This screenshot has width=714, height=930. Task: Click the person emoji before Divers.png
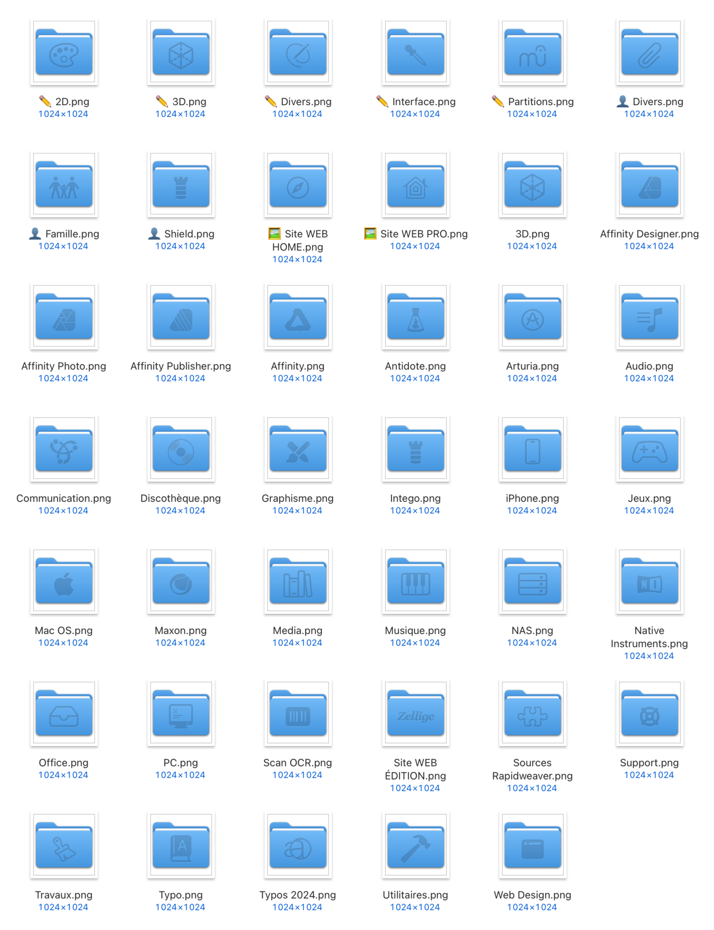coord(622,101)
